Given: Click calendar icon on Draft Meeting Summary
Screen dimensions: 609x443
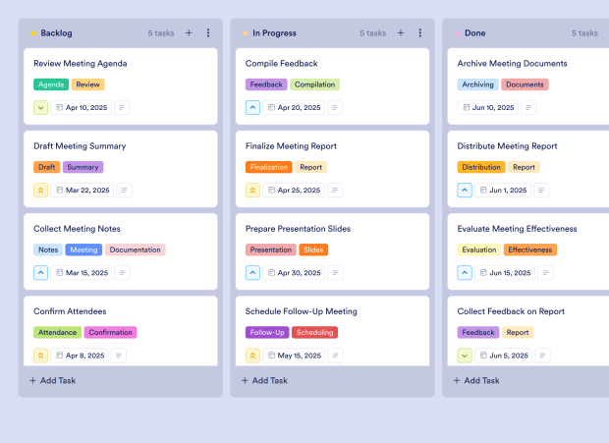Looking at the screenshot, I should pyautogui.click(x=59, y=191).
